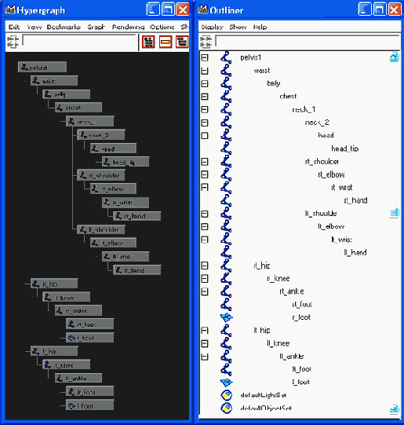Select the r_foot surface node in Hypergraph
The width and height of the screenshot is (404, 425).
(x=90, y=338)
